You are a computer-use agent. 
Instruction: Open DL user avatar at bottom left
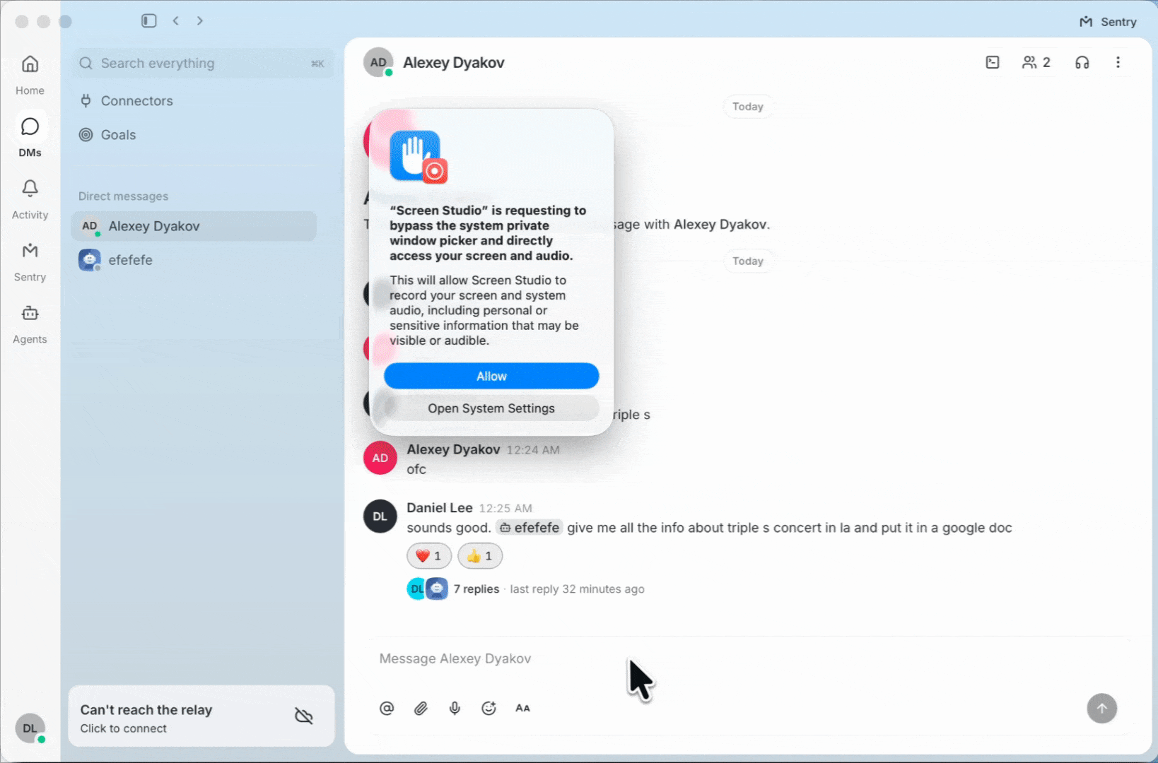(30, 728)
